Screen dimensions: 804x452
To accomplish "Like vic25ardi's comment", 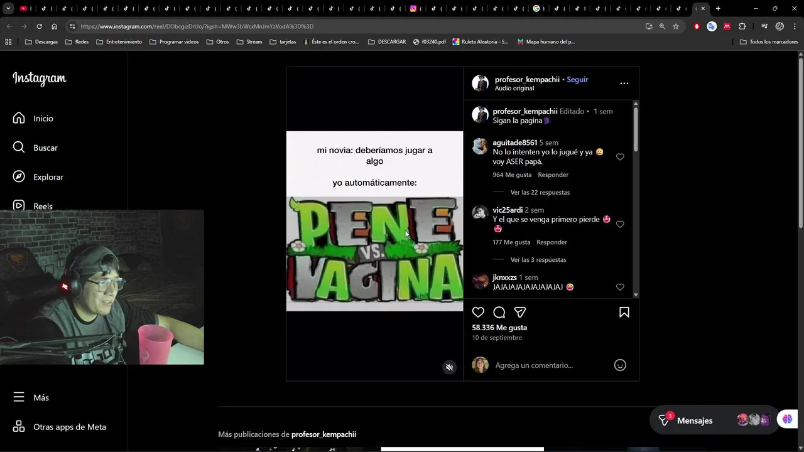I will 620,224.
